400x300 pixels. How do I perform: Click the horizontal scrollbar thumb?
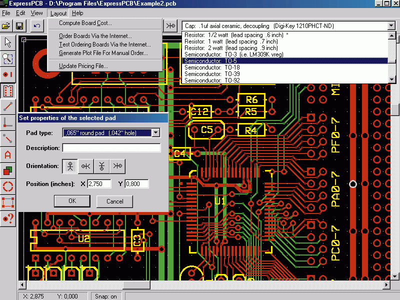(x=136, y=284)
